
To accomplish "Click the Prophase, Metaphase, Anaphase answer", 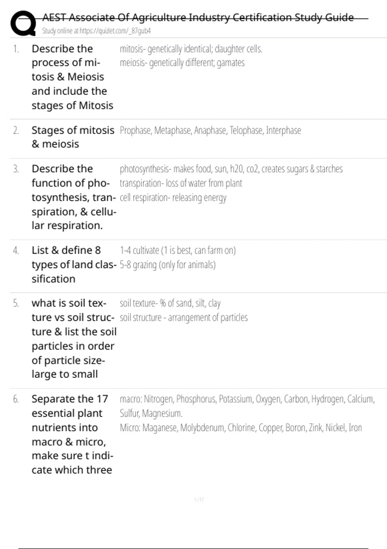I will (210, 130).
